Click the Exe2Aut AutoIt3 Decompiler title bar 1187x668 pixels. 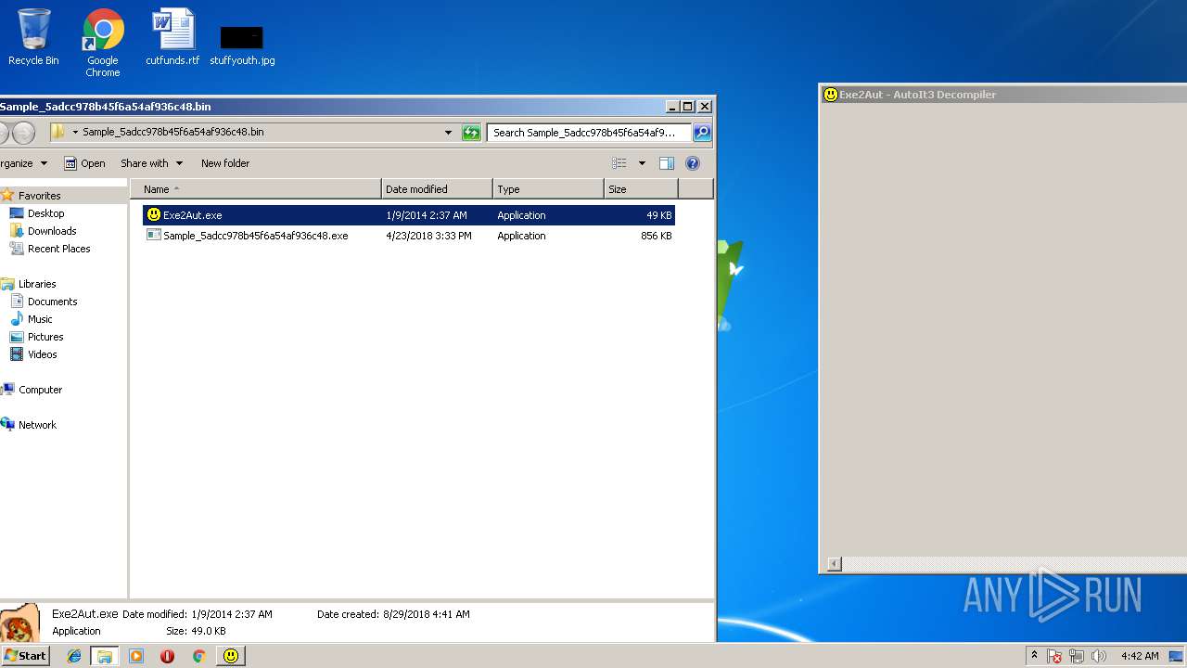click(x=1003, y=95)
